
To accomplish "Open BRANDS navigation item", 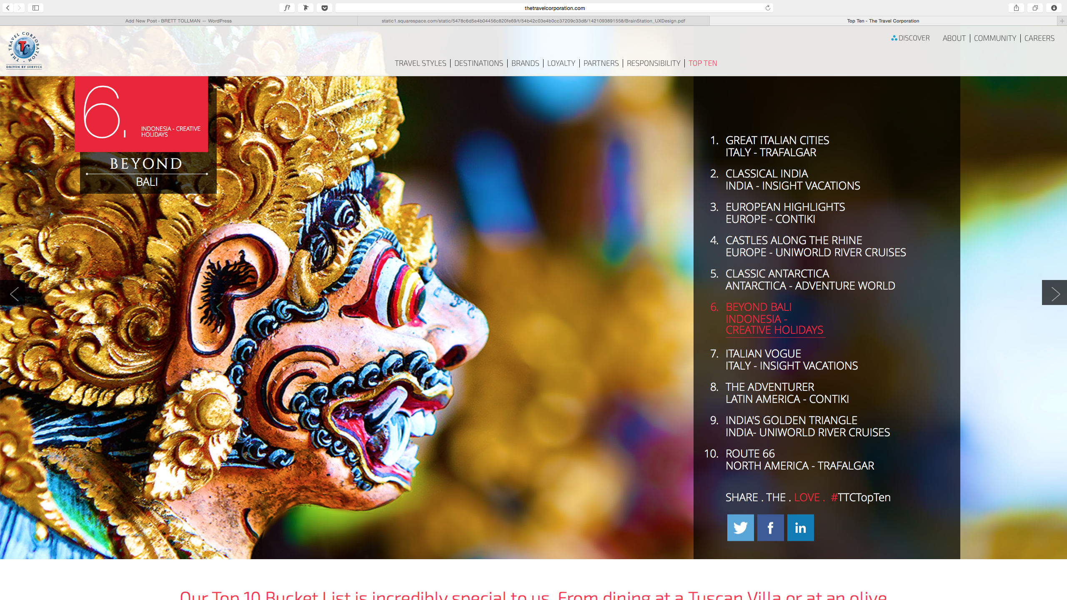I will click(525, 63).
